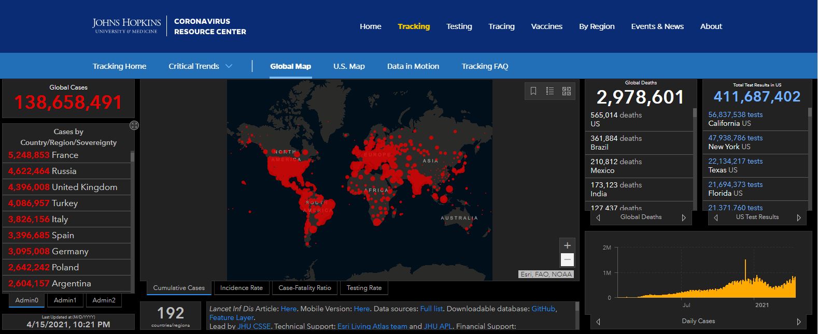The height and width of the screenshot is (334, 818).
Task: Select Admin0 level toggle
Action: tap(26, 300)
